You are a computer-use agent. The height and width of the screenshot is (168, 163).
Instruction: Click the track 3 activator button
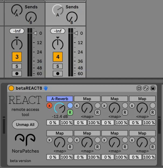pos(17,57)
